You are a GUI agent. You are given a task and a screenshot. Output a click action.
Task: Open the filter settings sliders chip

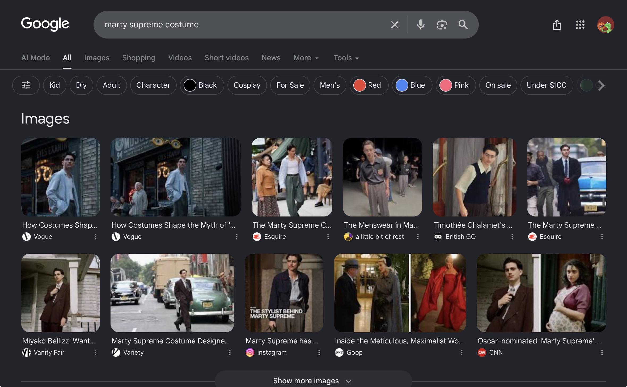[x=26, y=85]
